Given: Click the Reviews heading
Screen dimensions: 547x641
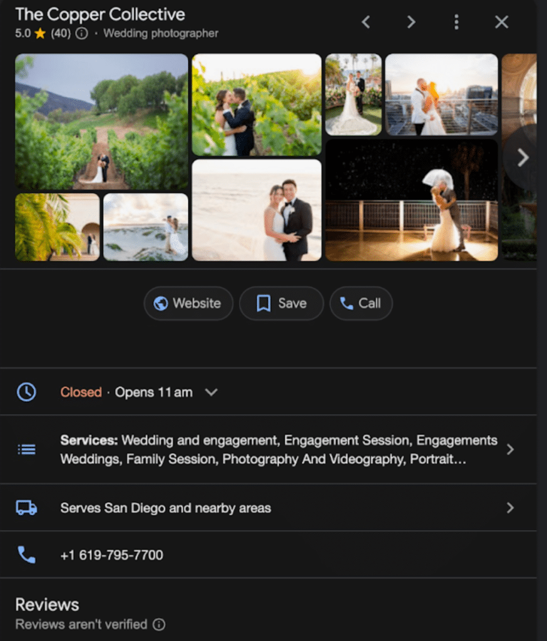Looking at the screenshot, I should pos(47,605).
